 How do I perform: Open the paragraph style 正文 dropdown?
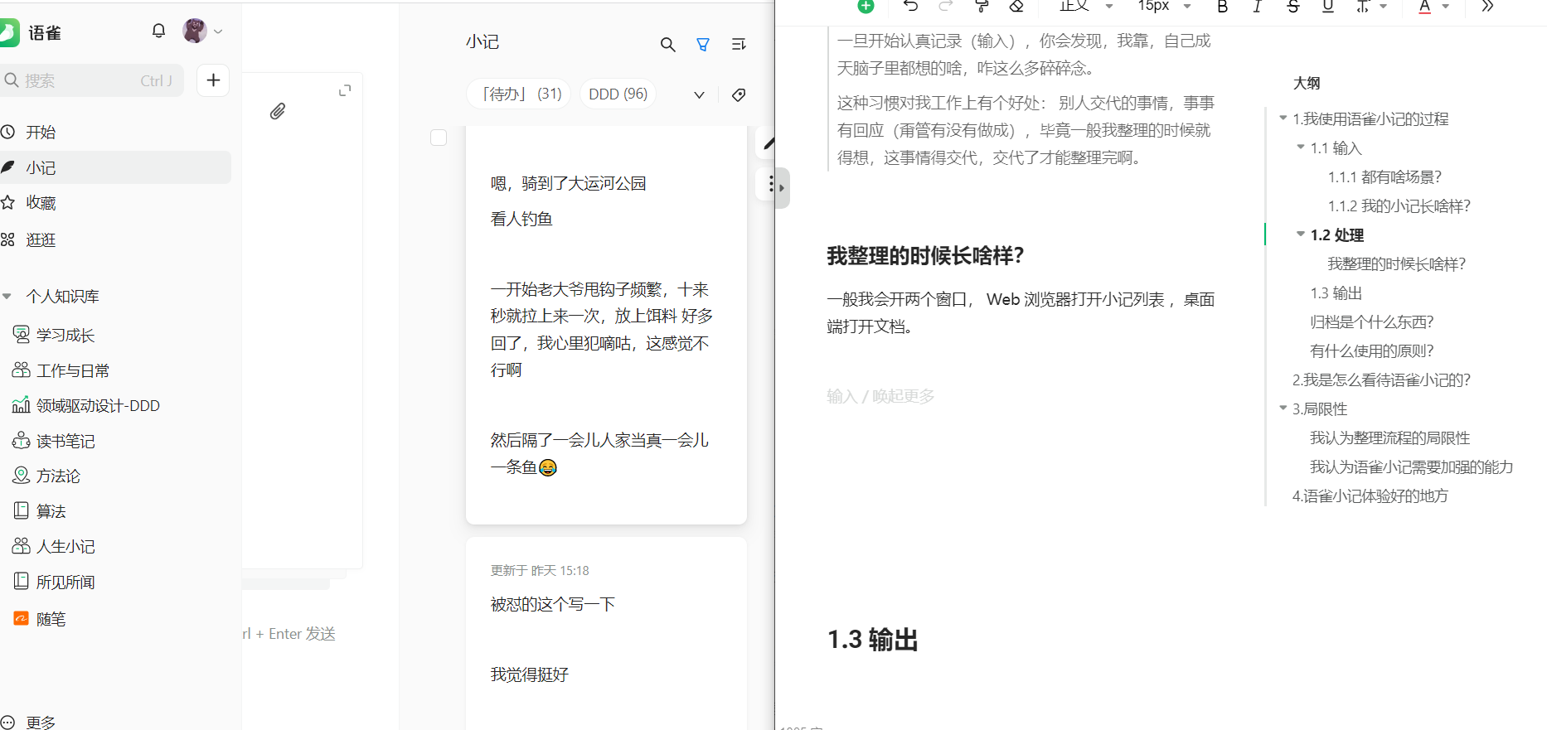click(1085, 6)
